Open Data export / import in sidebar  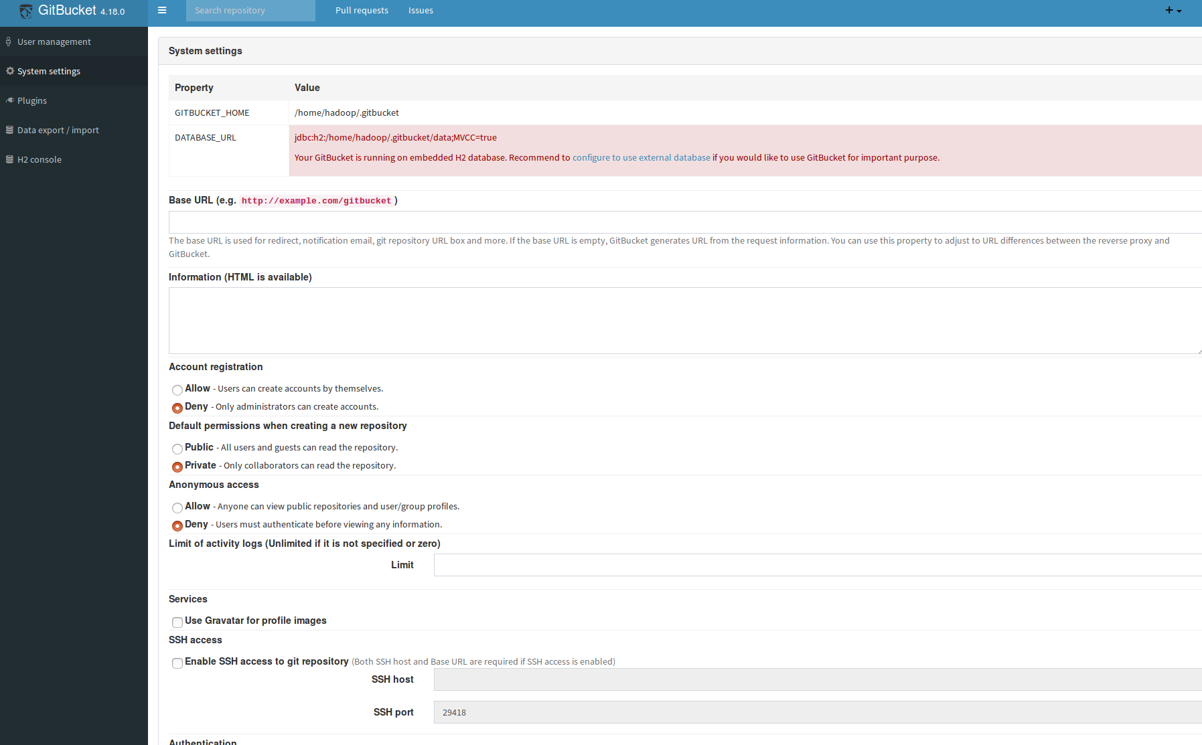[x=74, y=130]
